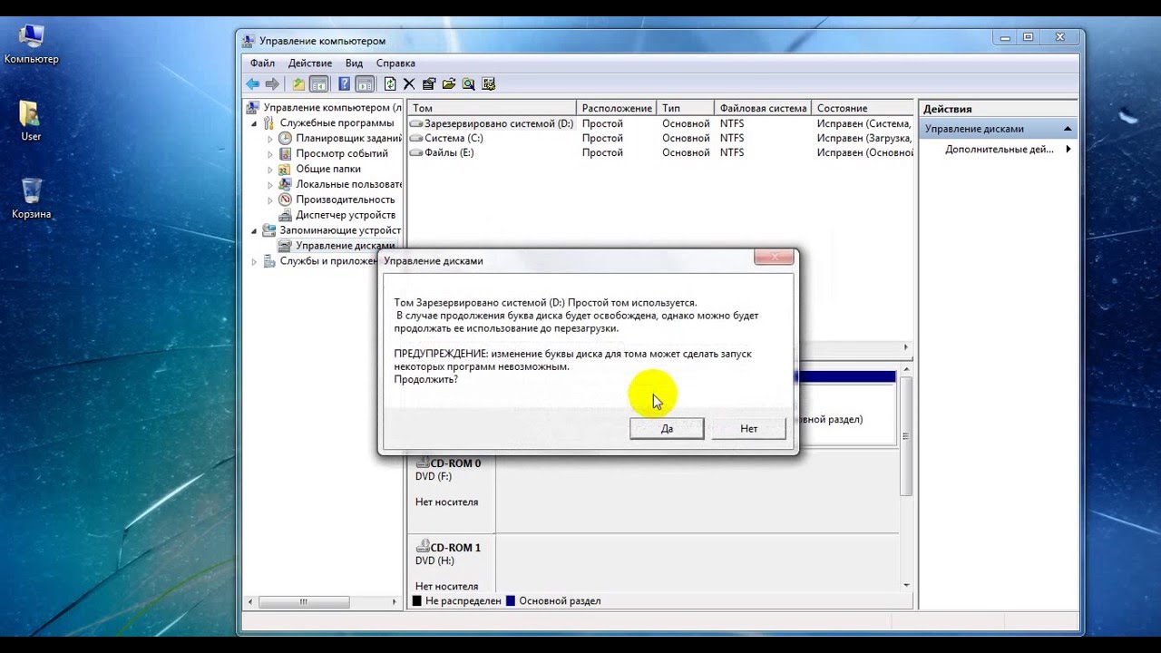Expand the Производительность tree node
Viewport: 1161px width, 653px height.
pos(270,200)
